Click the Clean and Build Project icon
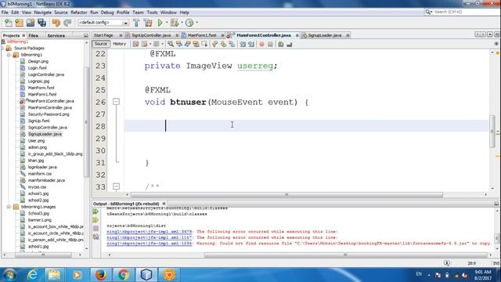This screenshot has height=282, width=501. pyautogui.click(x=148, y=23)
